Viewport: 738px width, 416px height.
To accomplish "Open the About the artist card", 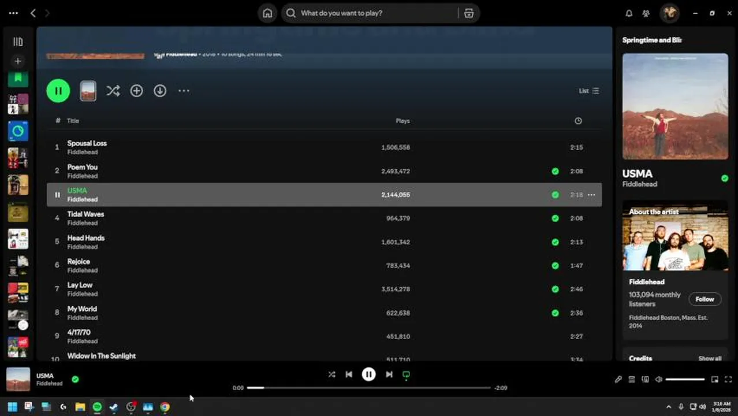I will coord(675,270).
